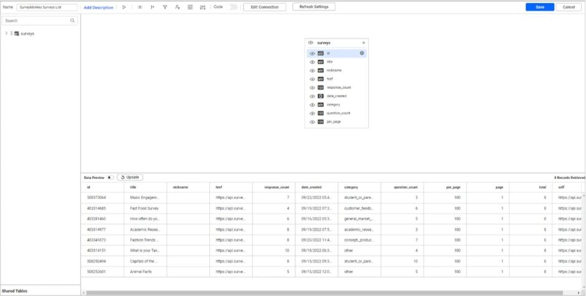Hide the title field
Viewport: 586px width, 296px height.
pos(313,62)
